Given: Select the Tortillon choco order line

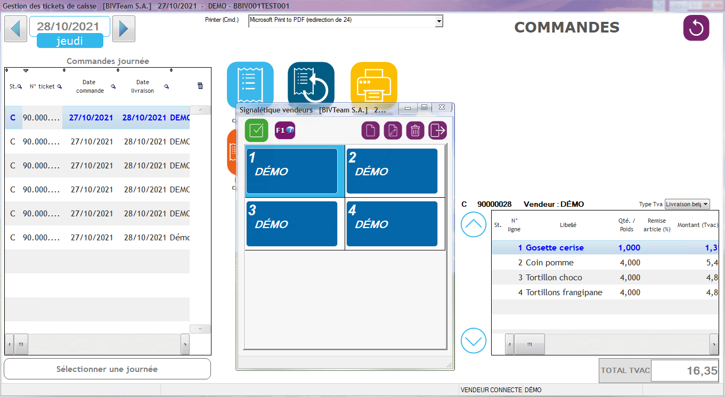Looking at the screenshot, I should tap(554, 278).
